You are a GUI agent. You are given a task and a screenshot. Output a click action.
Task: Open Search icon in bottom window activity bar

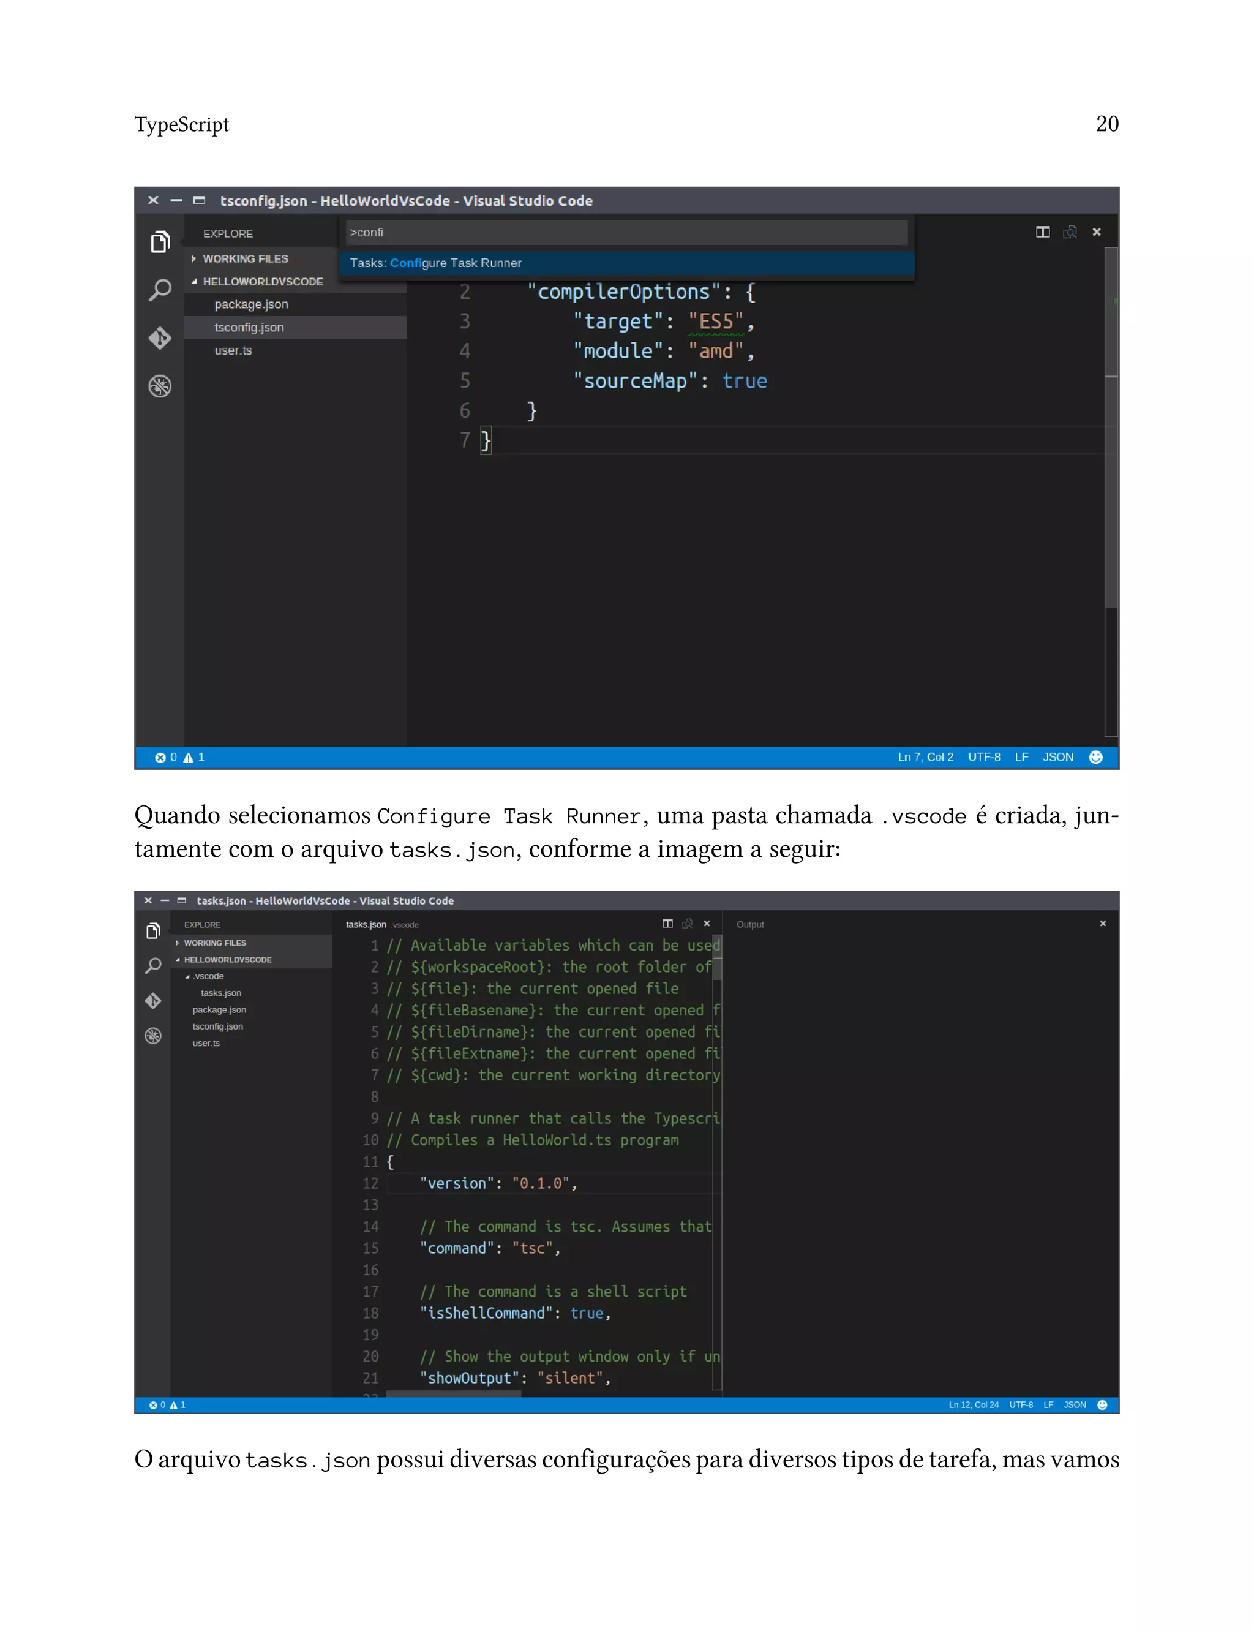pyautogui.click(x=153, y=965)
